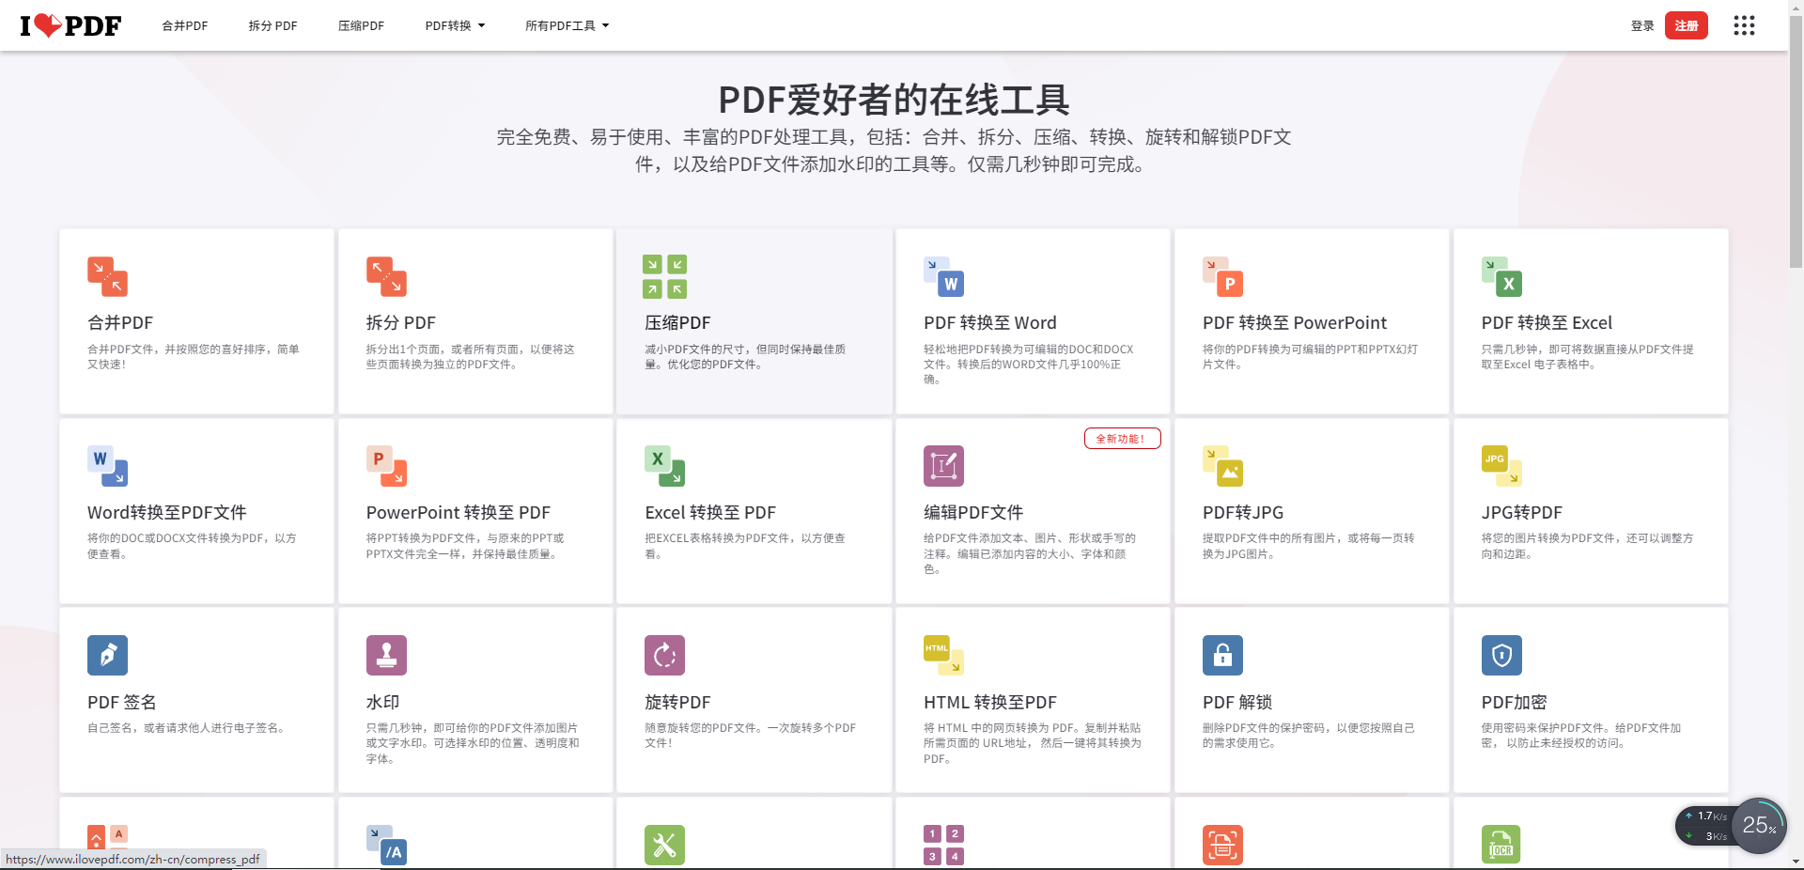This screenshot has width=1804, height=870.
Task: Click the 全新功能! badge on edit card
Action: 1122,439
